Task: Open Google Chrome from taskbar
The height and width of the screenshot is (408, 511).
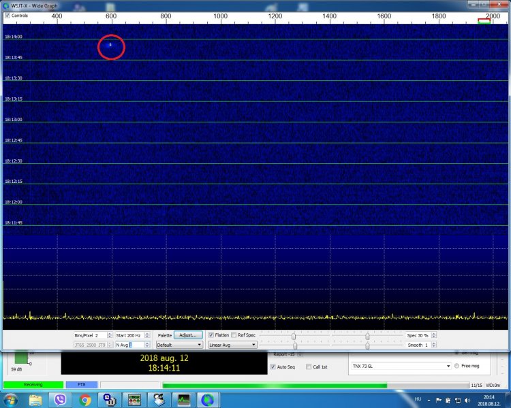Action: pyautogui.click(x=85, y=400)
